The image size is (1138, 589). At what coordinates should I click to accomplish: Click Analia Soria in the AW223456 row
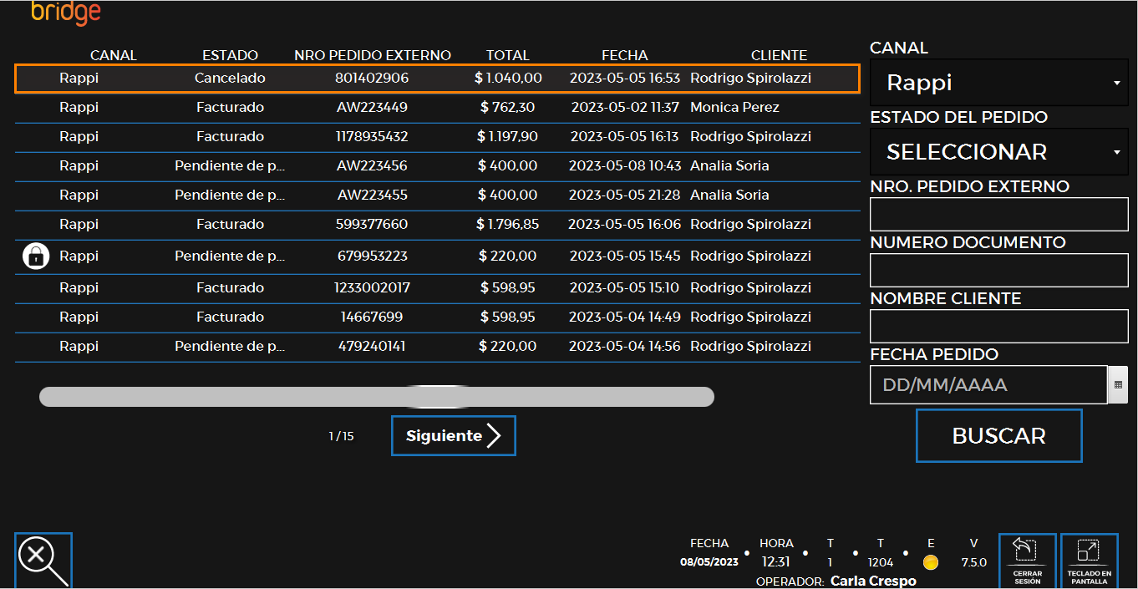pos(729,165)
